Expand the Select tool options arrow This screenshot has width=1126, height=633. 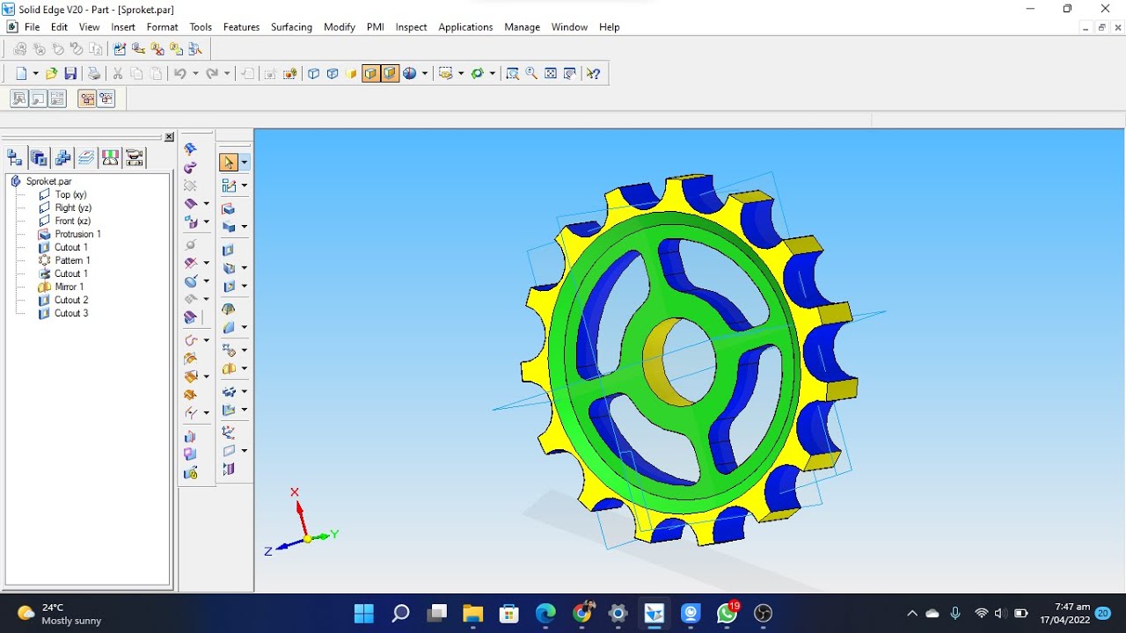coord(245,163)
